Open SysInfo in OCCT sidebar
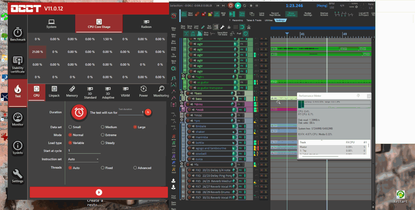415x210 pixels. (18, 148)
